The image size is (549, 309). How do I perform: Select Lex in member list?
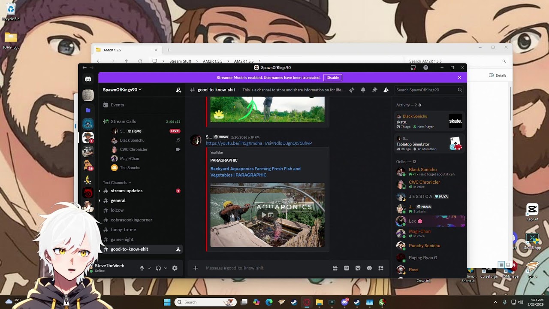tap(429, 221)
